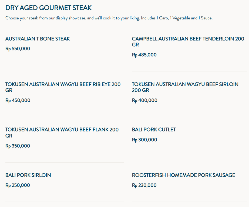Image resolution: width=249 pixels, height=207 pixels.
Task: Click the Rp 485,000 price
Action: (x=144, y=55)
